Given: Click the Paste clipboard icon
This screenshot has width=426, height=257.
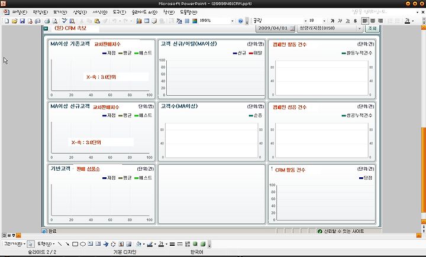Looking at the screenshot, I should 97,21.
